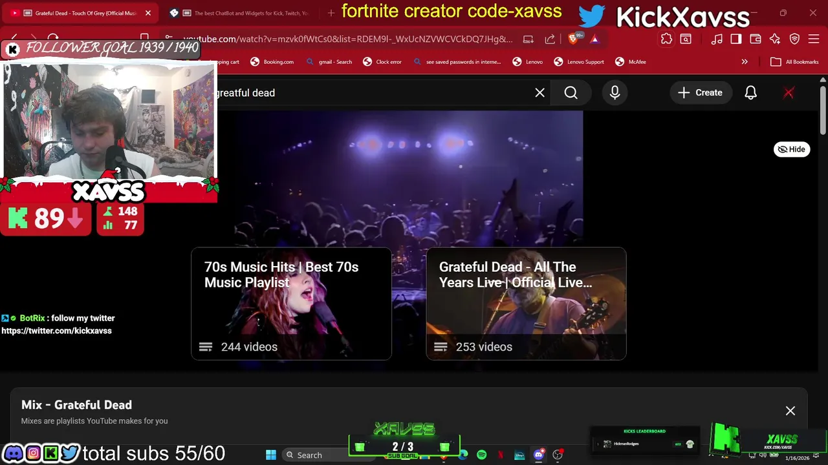Open Microsoft Edge from the taskbar
828x465 pixels.
tap(463, 455)
